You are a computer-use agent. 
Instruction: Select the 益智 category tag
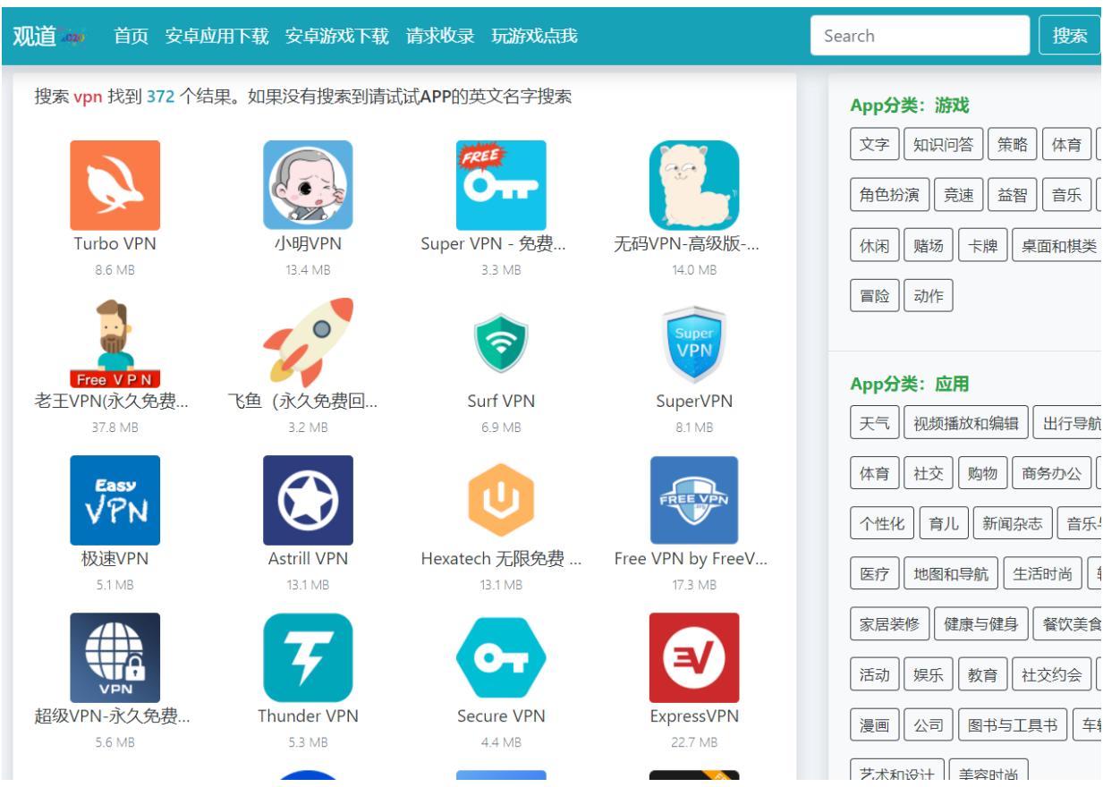pos(1013,194)
